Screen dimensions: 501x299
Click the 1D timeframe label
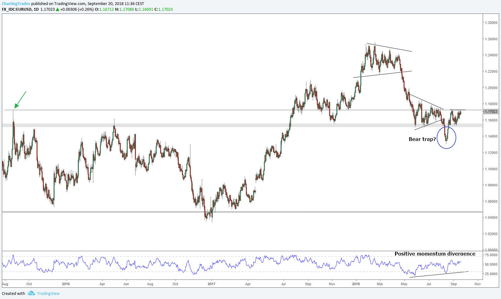(36, 9)
